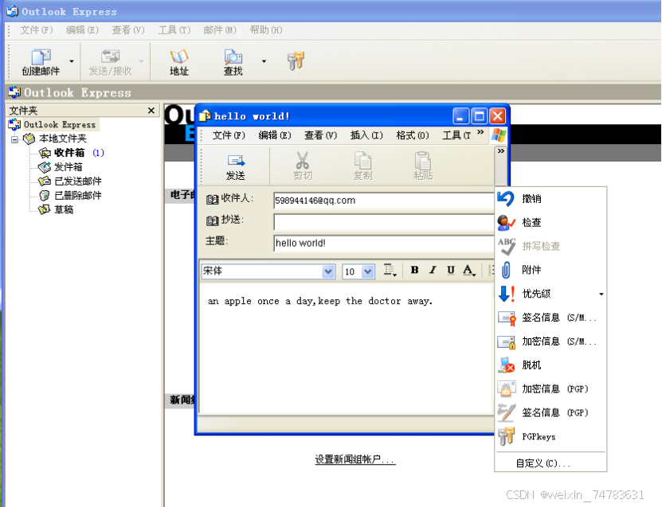Open the dropdown arrow next to 查找
Viewport: 662px width, 507px height.
pyautogui.click(x=264, y=61)
